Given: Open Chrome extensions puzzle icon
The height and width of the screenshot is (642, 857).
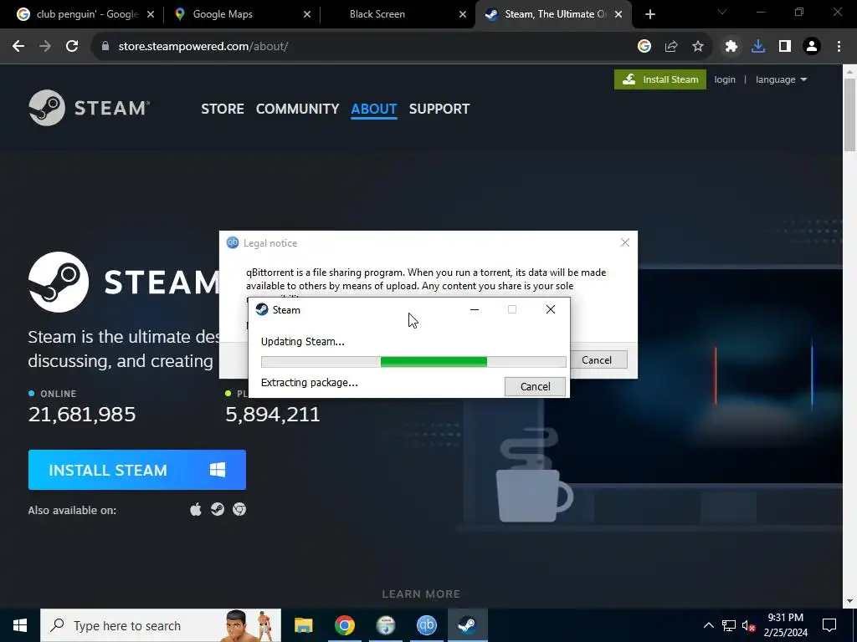Looking at the screenshot, I should (x=731, y=47).
